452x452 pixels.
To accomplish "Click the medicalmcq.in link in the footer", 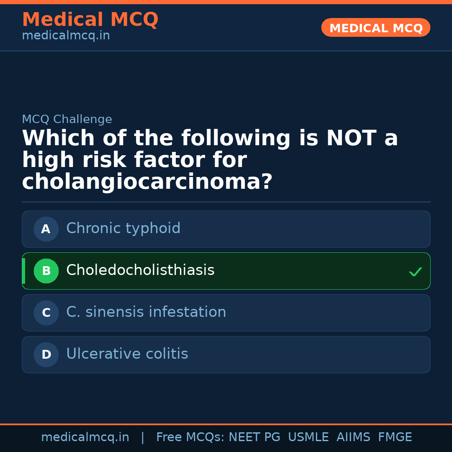I will [85, 437].
